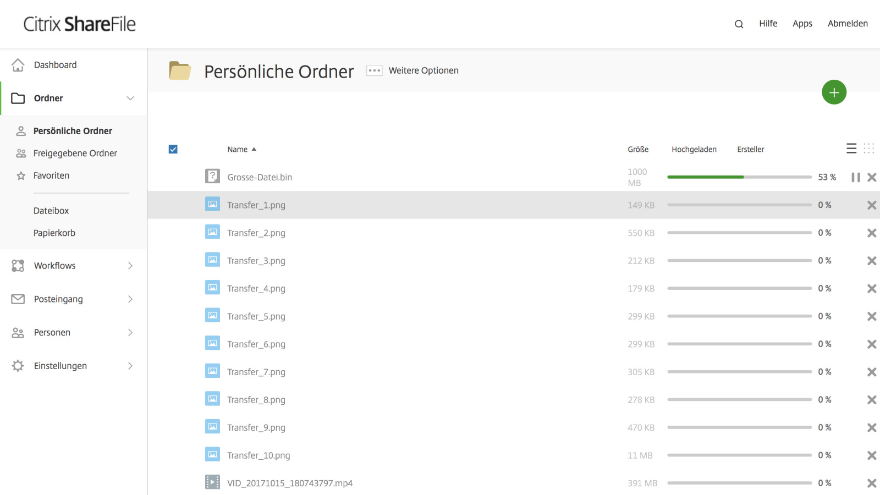Switch to list view layout icon
This screenshot has width=880, height=495.
851,148
